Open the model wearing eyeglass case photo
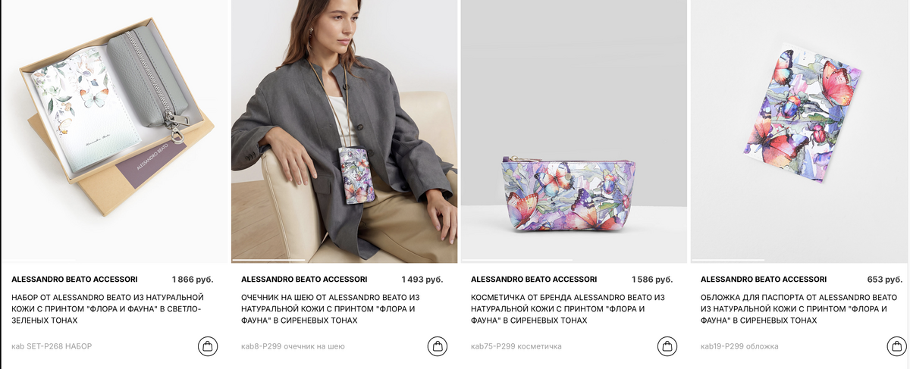910x369 pixels. pyautogui.click(x=344, y=130)
